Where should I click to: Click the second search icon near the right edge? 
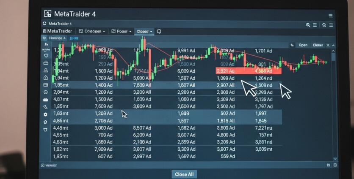324,25
